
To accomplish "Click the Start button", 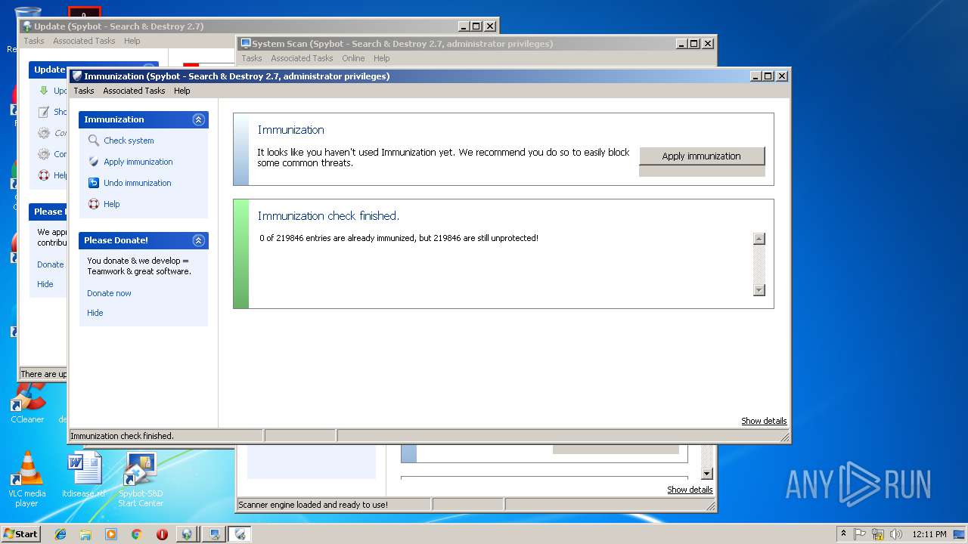I will point(20,534).
